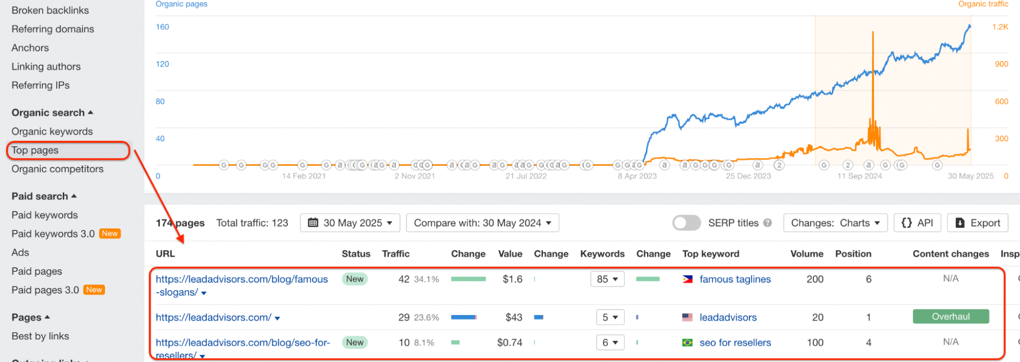The image size is (1020, 362).
Task: Expand famous-slogans URL dropdown arrow
Action: coord(204,293)
